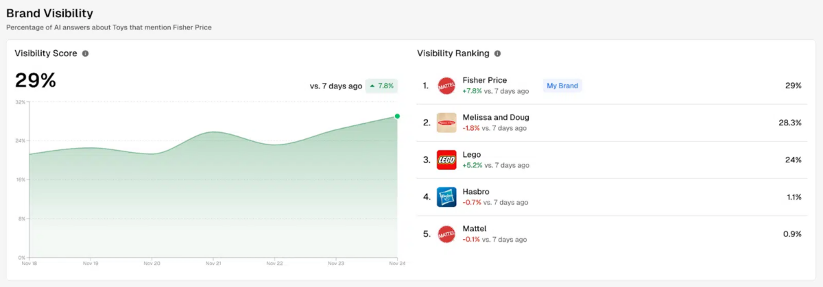Click Melissa and Doug 28.3% value

(x=790, y=123)
